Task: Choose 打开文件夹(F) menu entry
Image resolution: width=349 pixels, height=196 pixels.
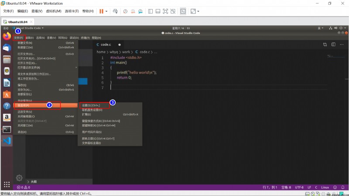Action: [x=45, y=58]
